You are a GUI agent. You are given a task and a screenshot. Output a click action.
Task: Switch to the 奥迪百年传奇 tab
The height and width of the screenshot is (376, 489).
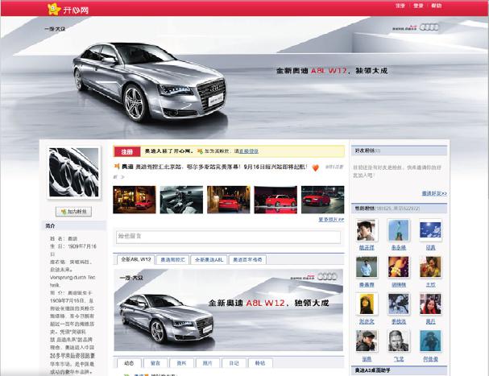[x=247, y=260]
